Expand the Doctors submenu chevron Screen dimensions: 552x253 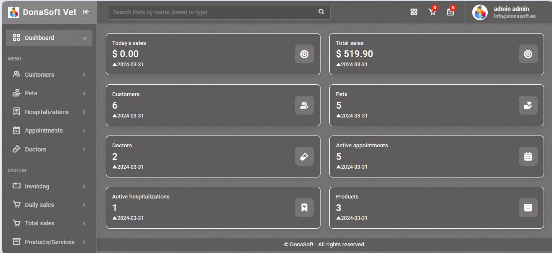[x=84, y=149]
